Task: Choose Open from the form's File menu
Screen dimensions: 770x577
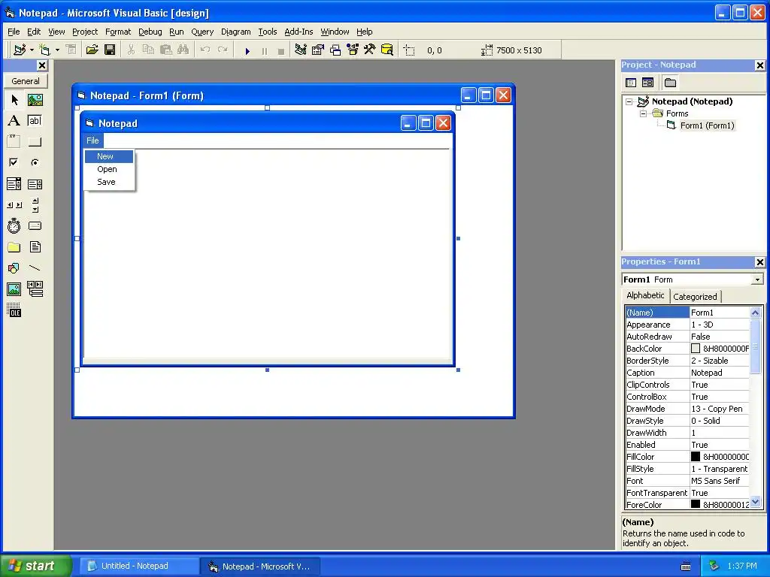Action: click(x=109, y=169)
